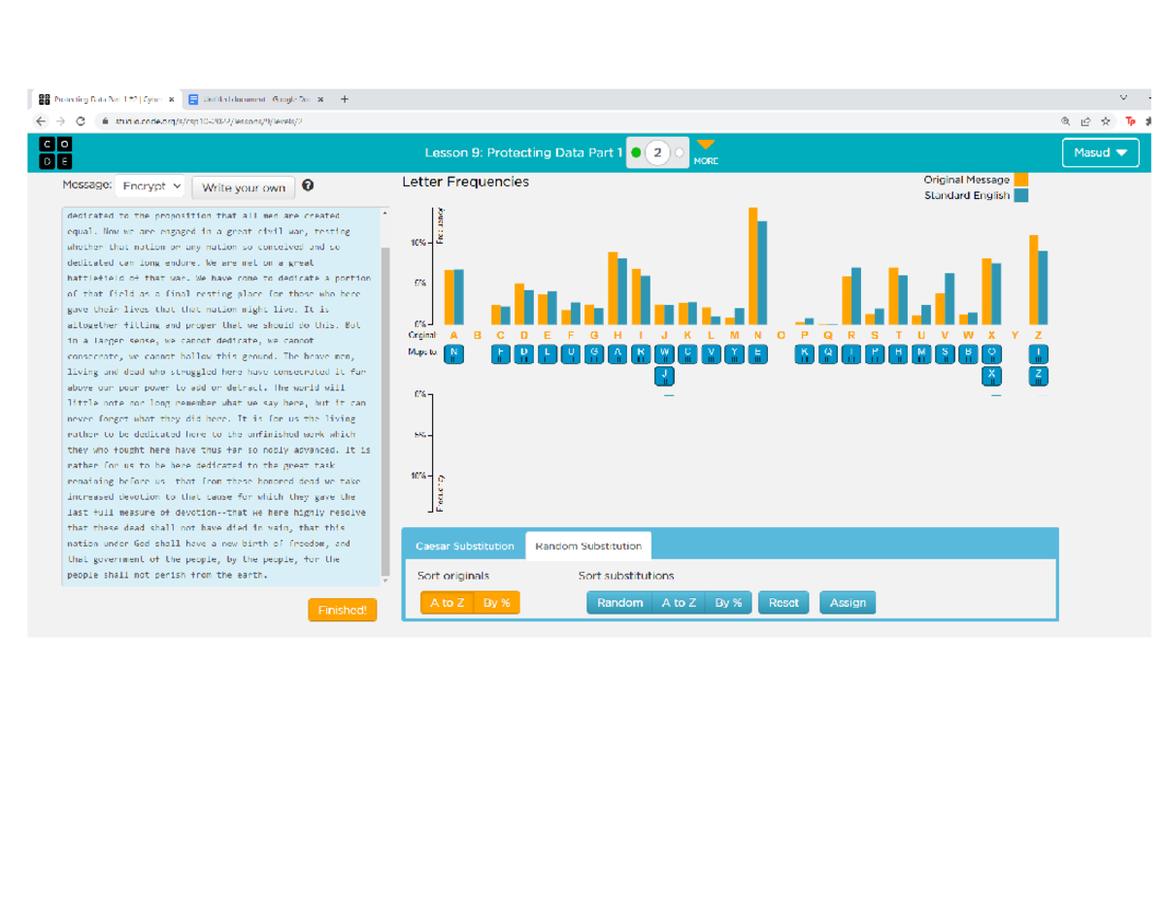Click the Original Message orange legend swatch
This screenshot has width=1165, height=900.
coord(1020,180)
